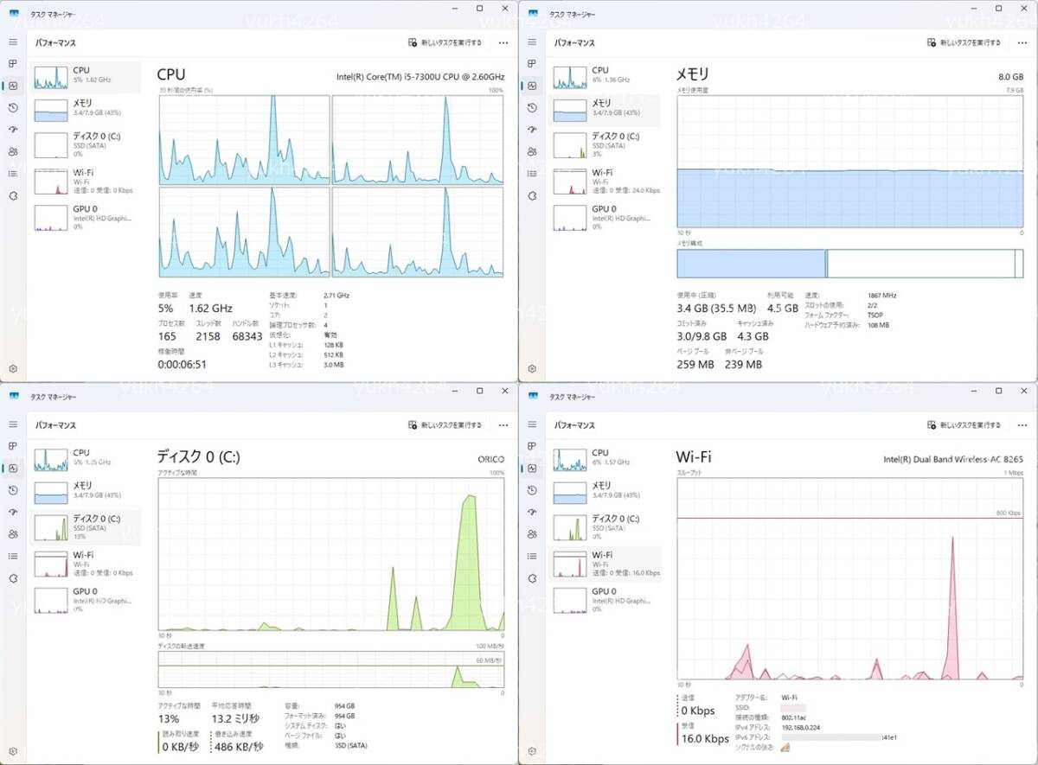Select ディスク 0 (C:) in the Wi-Fi window's resource list

(605, 526)
